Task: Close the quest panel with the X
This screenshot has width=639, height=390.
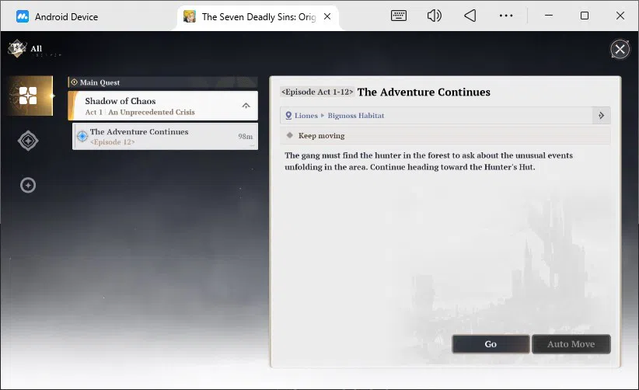Action: coord(620,50)
